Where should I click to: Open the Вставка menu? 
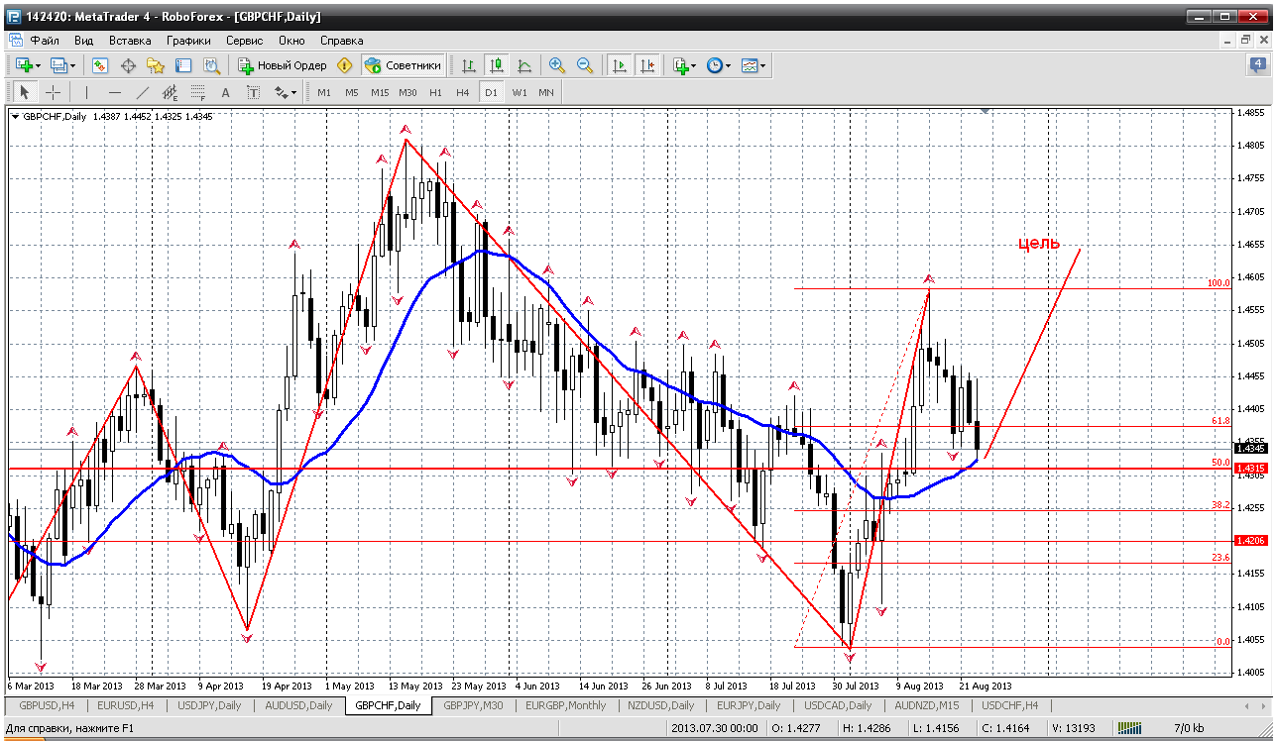(130, 41)
